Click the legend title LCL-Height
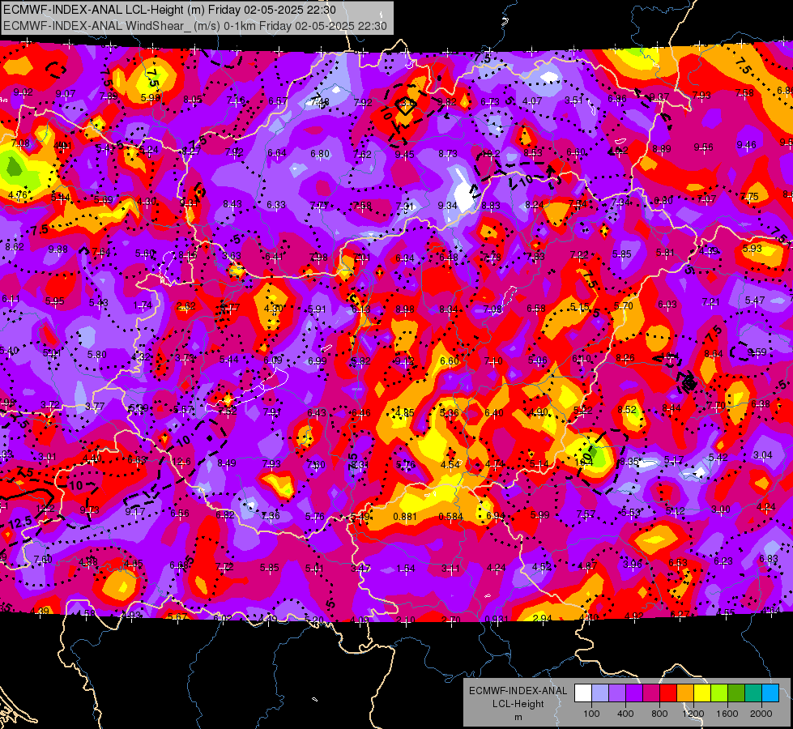The height and width of the screenshot is (729, 793). coord(518,704)
